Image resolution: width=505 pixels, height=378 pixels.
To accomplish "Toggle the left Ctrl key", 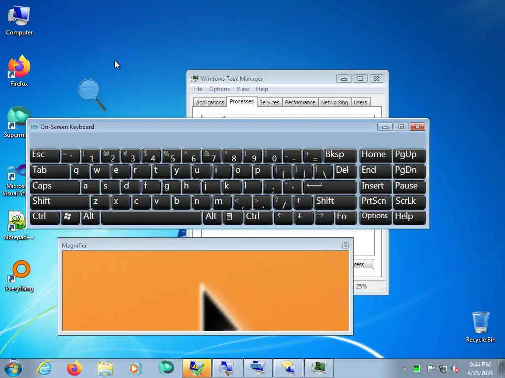I will click(45, 218).
